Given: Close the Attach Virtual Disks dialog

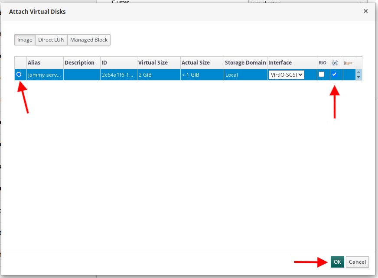Looking at the screenshot, I should [365, 11].
